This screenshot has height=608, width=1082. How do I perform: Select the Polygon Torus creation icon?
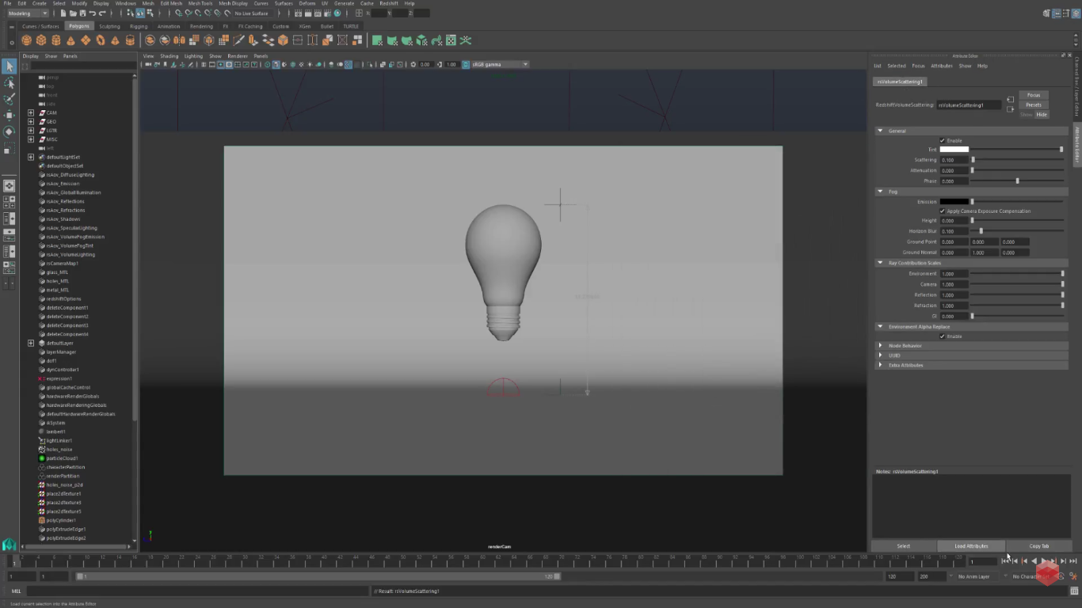(x=101, y=40)
